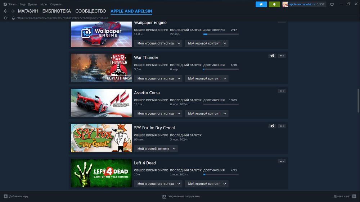
Task: Open notifications with the green bell button
Action: pos(274,4)
